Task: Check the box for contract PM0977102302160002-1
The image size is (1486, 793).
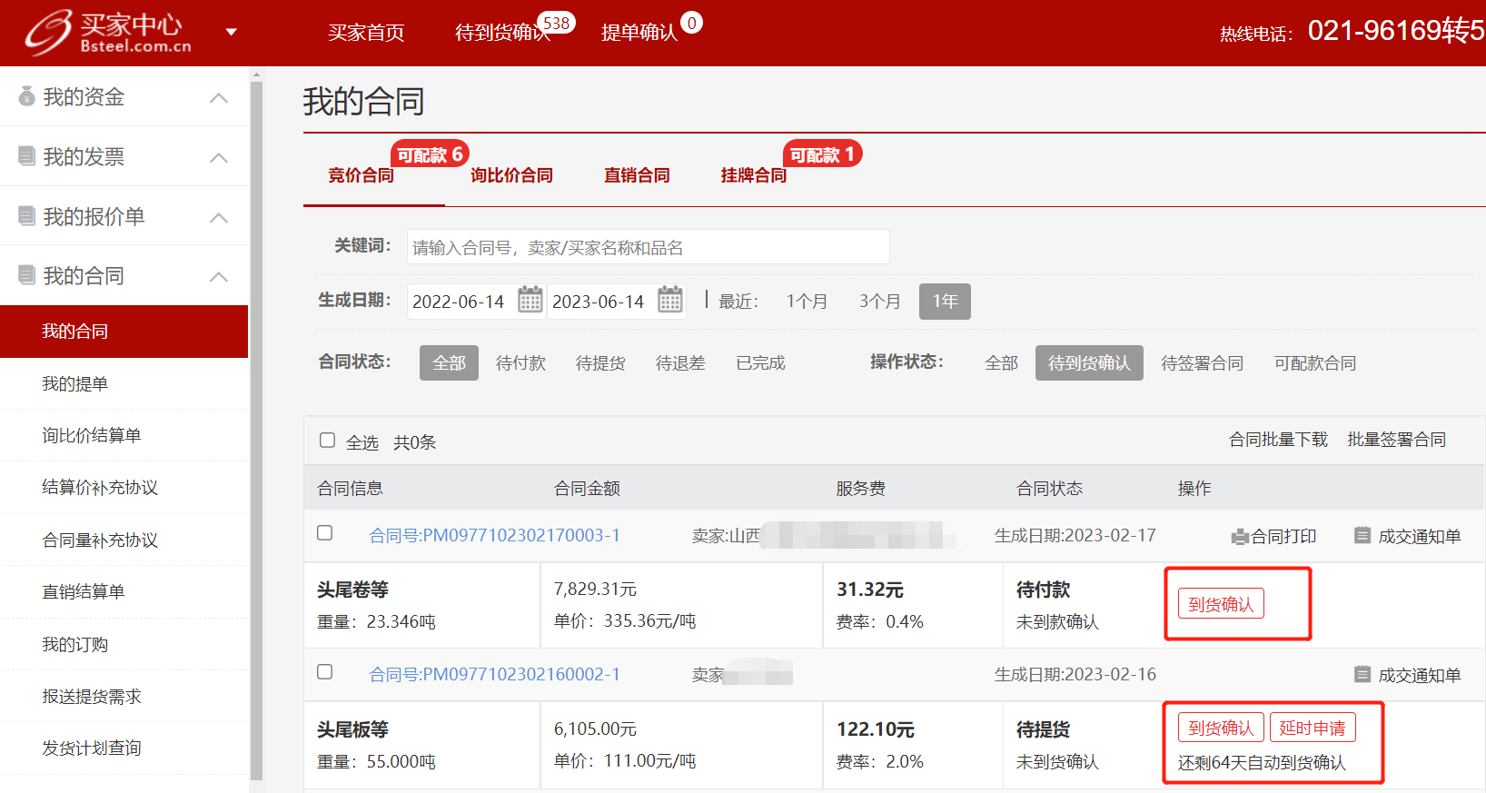Action: (324, 672)
